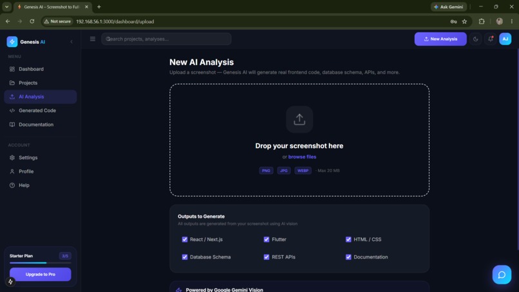Open the browser extensions puzzle icon

click(482, 21)
